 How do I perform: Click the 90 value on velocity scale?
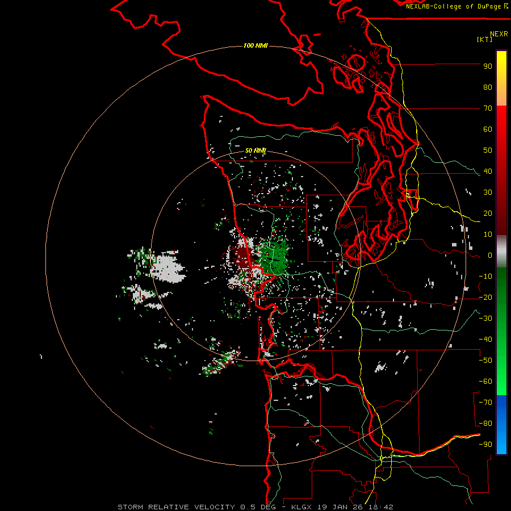click(488, 66)
